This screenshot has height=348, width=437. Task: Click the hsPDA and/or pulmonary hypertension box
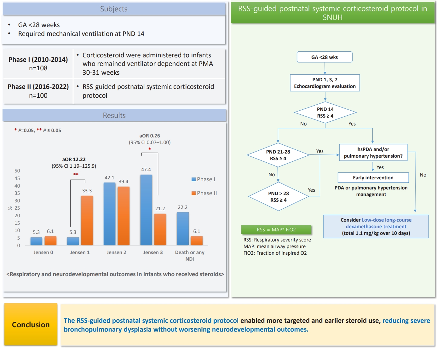tap(373, 153)
